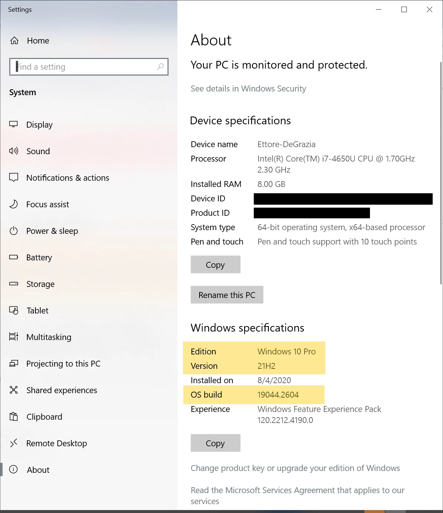This screenshot has height=513, width=443.
Task: Go to Storage settings
Action: tap(41, 284)
